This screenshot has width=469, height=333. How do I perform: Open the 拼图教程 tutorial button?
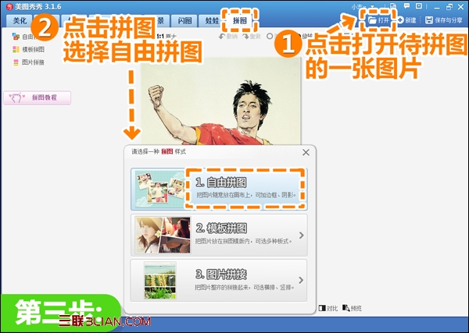[x=37, y=97]
